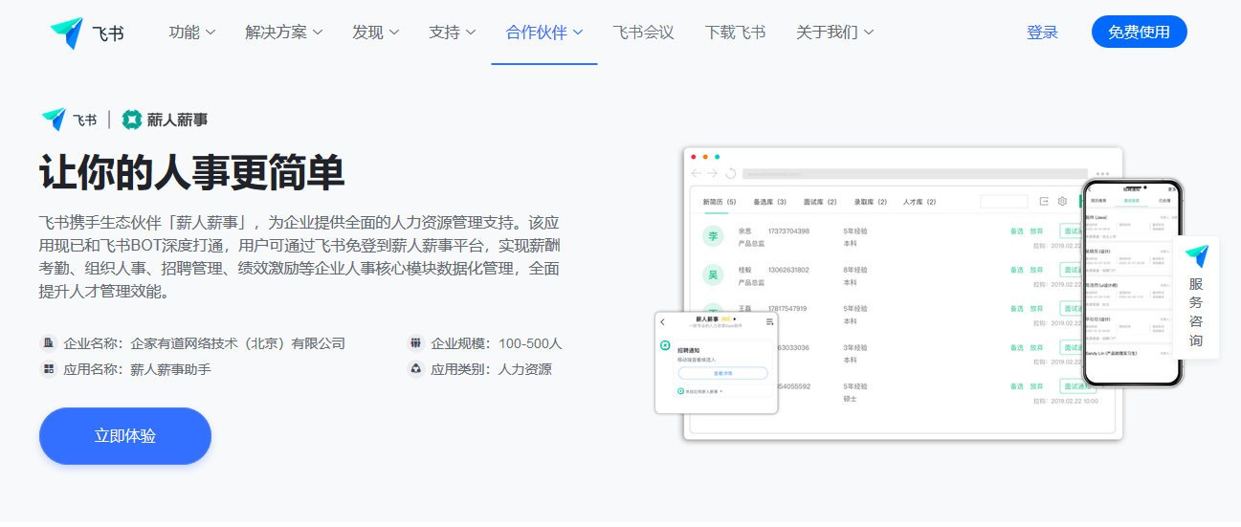Click the 登录 link
1241x527 pixels.
coord(1042,33)
